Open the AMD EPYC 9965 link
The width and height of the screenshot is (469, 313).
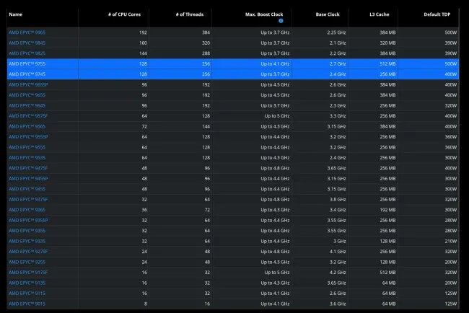tap(27, 32)
